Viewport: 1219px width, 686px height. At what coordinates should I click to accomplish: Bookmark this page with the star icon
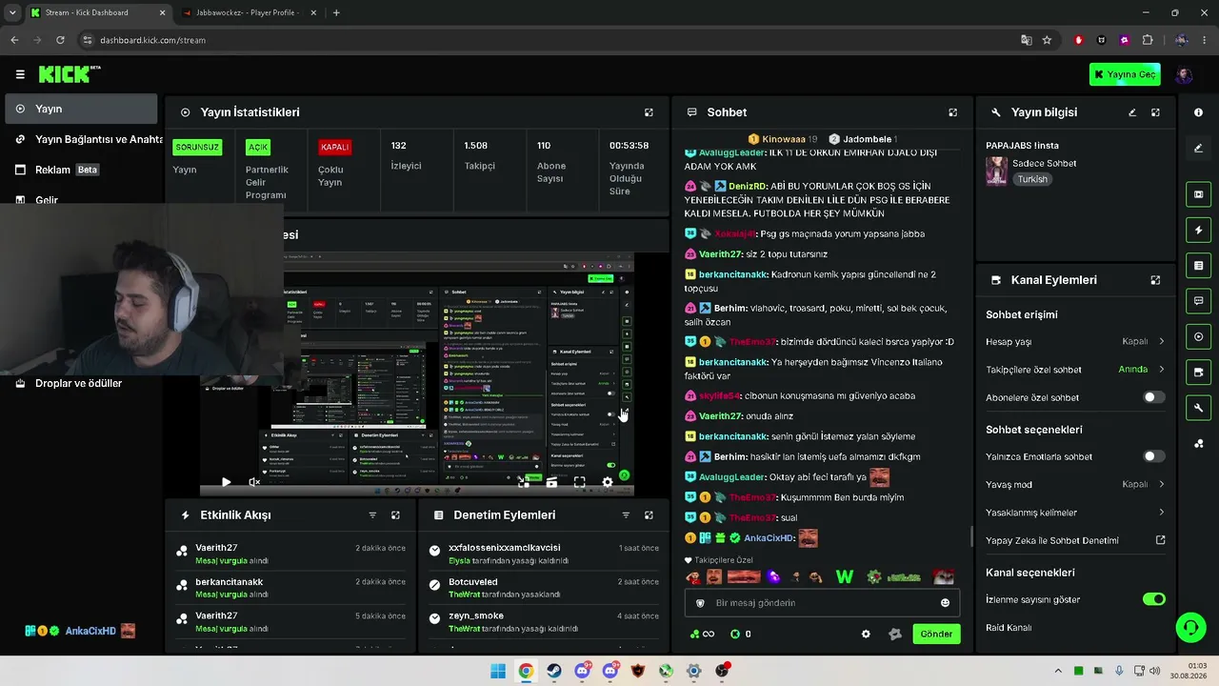[1047, 40]
